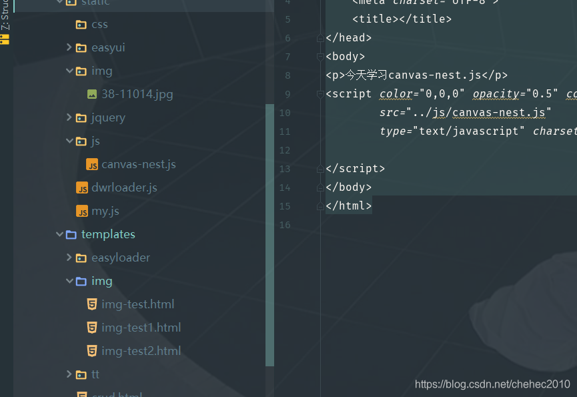This screenshot has height=397, width=577.
Task: Select dwrloader.js in the tree
Action: pos(124,187)
